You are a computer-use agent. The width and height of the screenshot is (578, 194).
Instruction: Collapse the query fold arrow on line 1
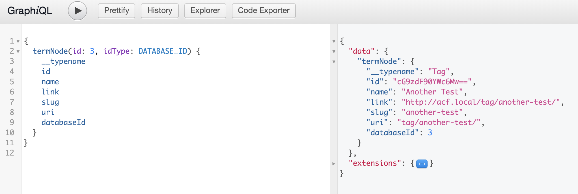tap(18, 42)
